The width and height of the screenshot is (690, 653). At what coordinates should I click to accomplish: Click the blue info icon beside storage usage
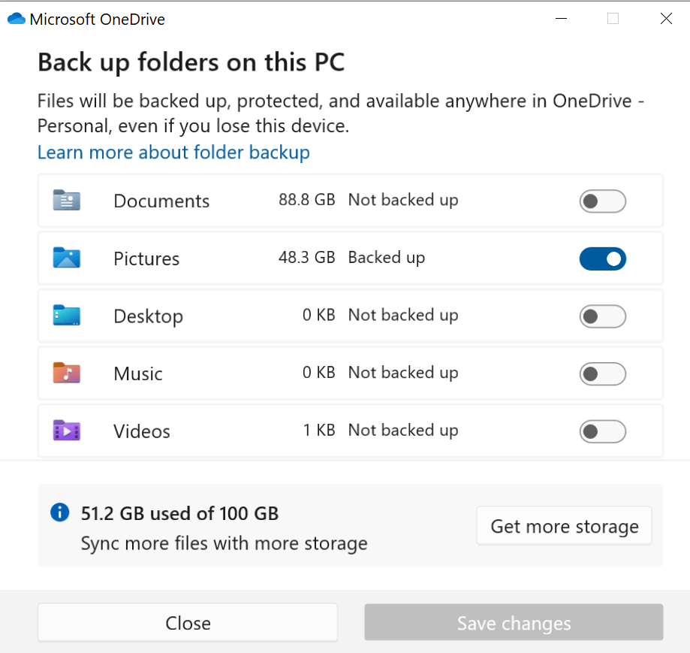point(60,512)
